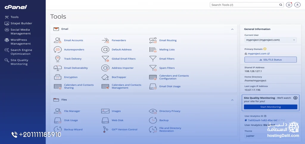Open WordPress Management in sidebar
The height and width of the screenshot is (144, 305).
21,42
